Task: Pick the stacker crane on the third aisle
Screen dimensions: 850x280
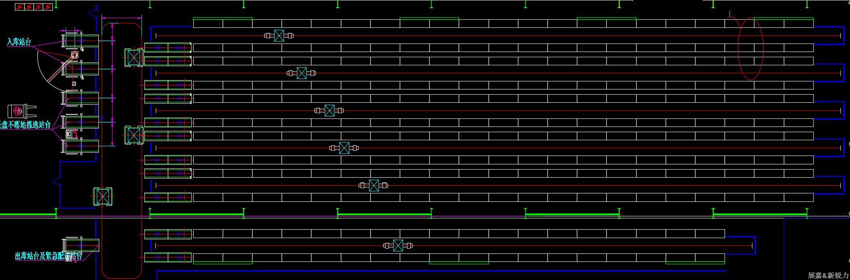Action: 329,110
